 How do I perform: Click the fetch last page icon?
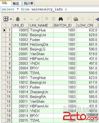[x=53, y=19]
